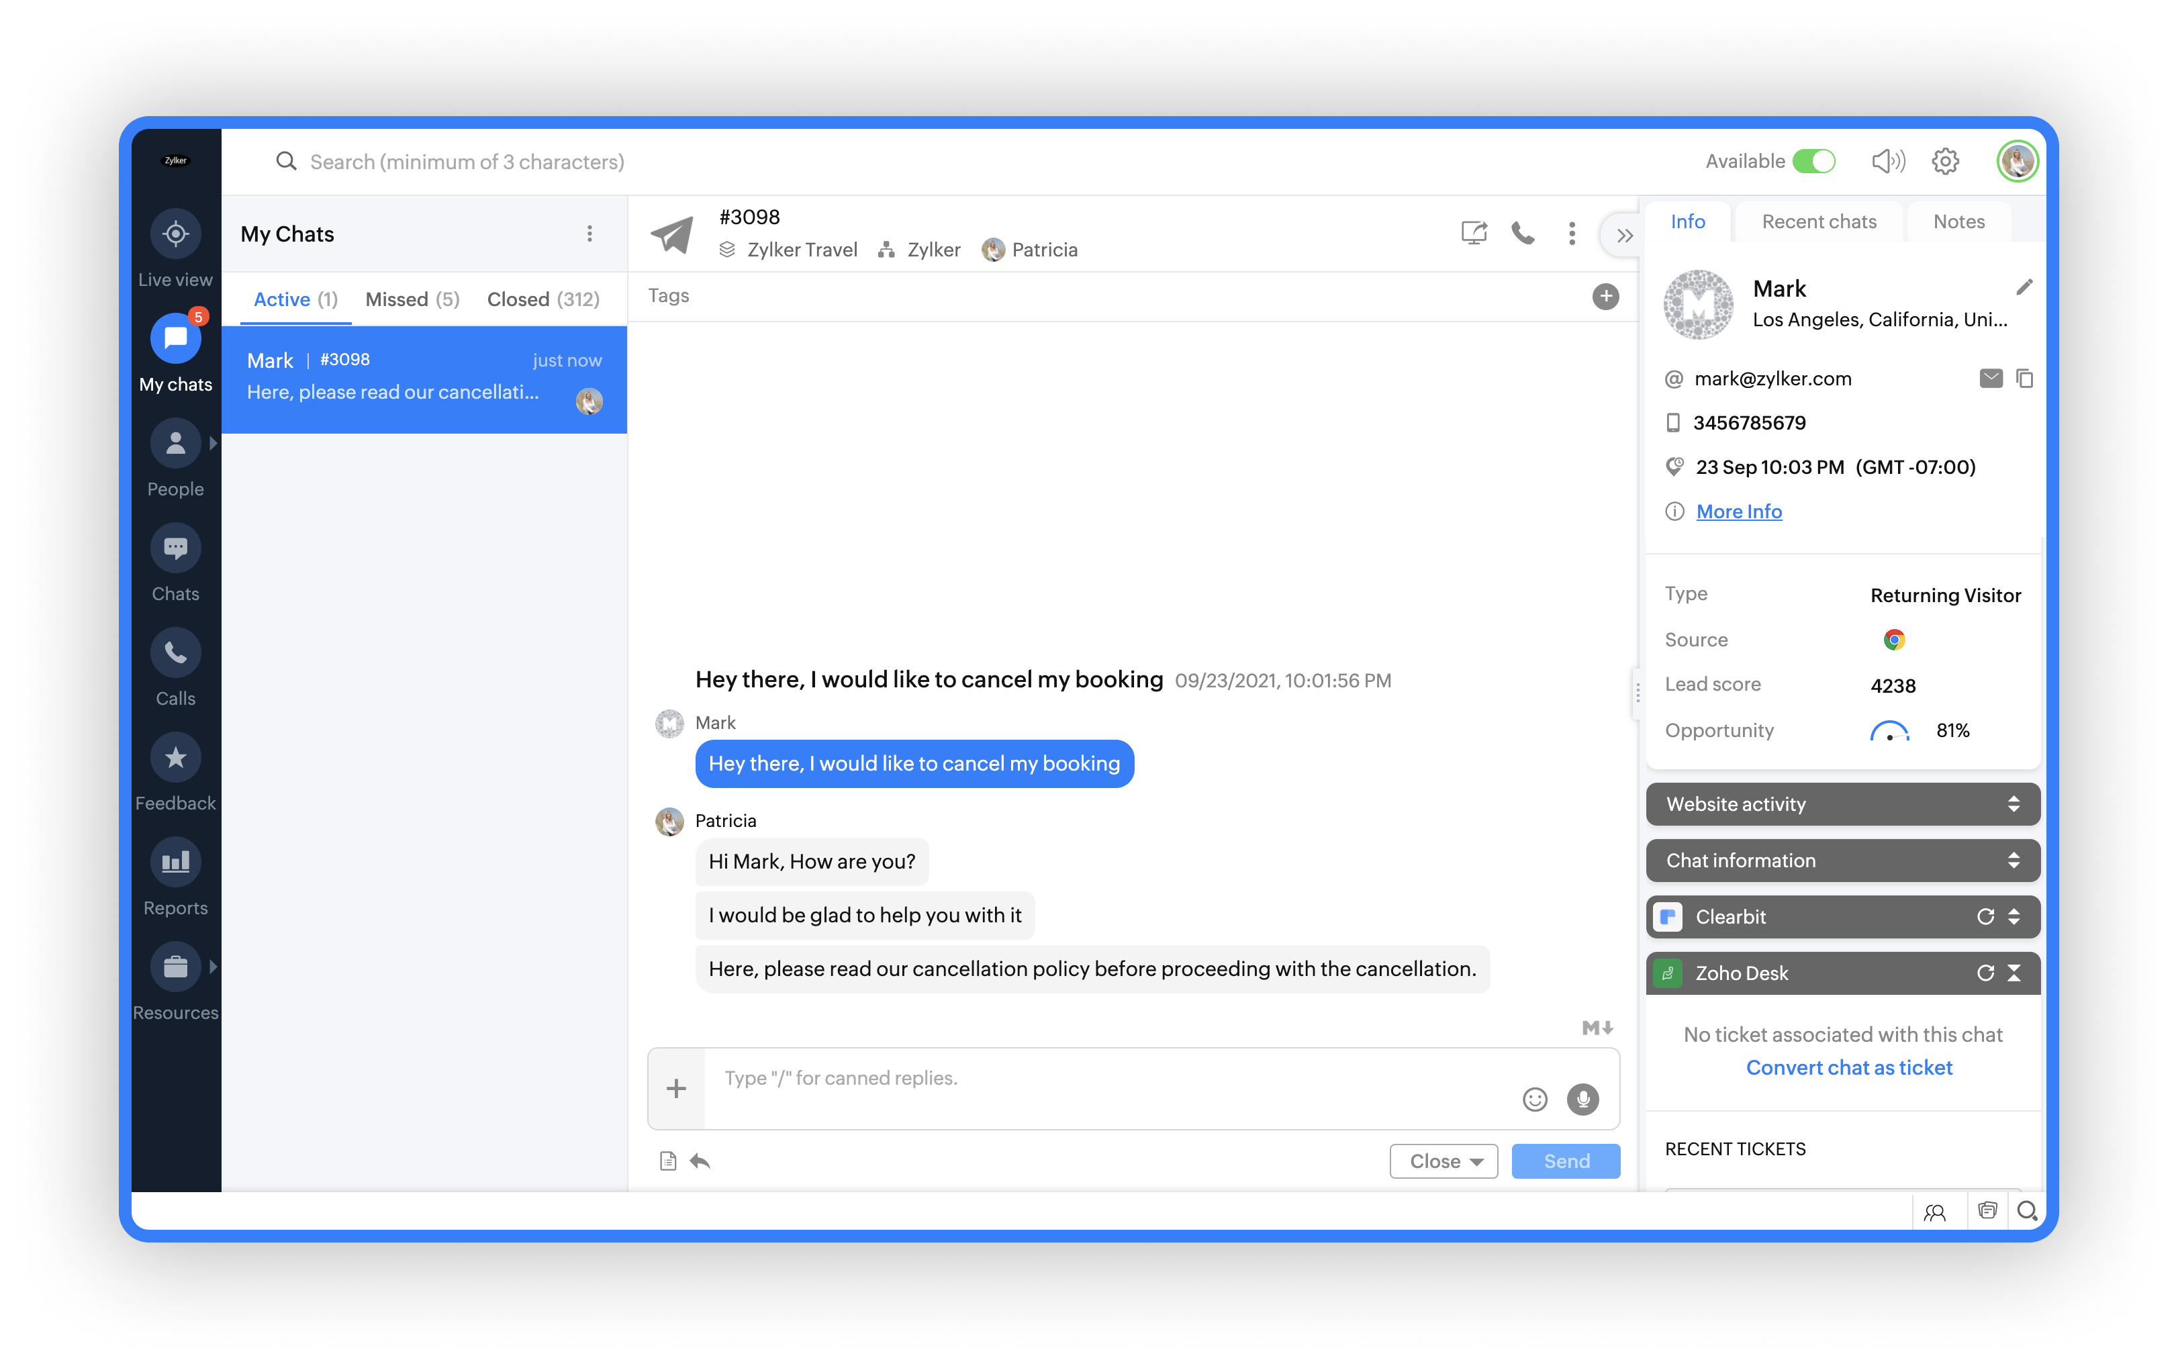Switch to the Missed chats tab
This screenshot has width=2178, height=1364.
(x=412, y=299)
